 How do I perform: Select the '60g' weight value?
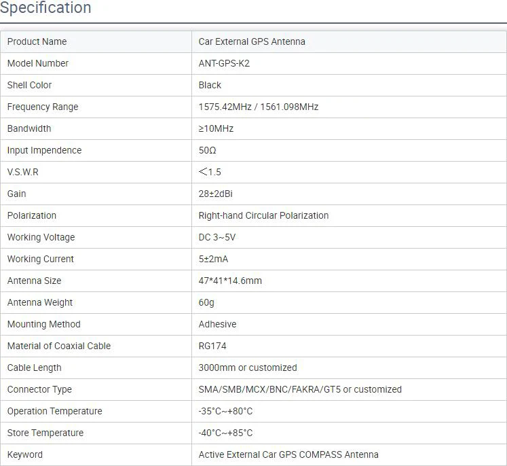pyautogui.click(x=206, y=302)
